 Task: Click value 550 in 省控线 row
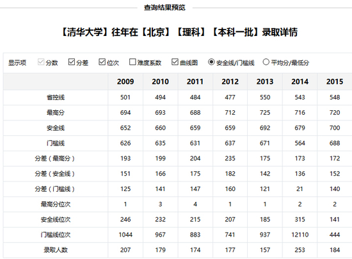coord(265,97)
